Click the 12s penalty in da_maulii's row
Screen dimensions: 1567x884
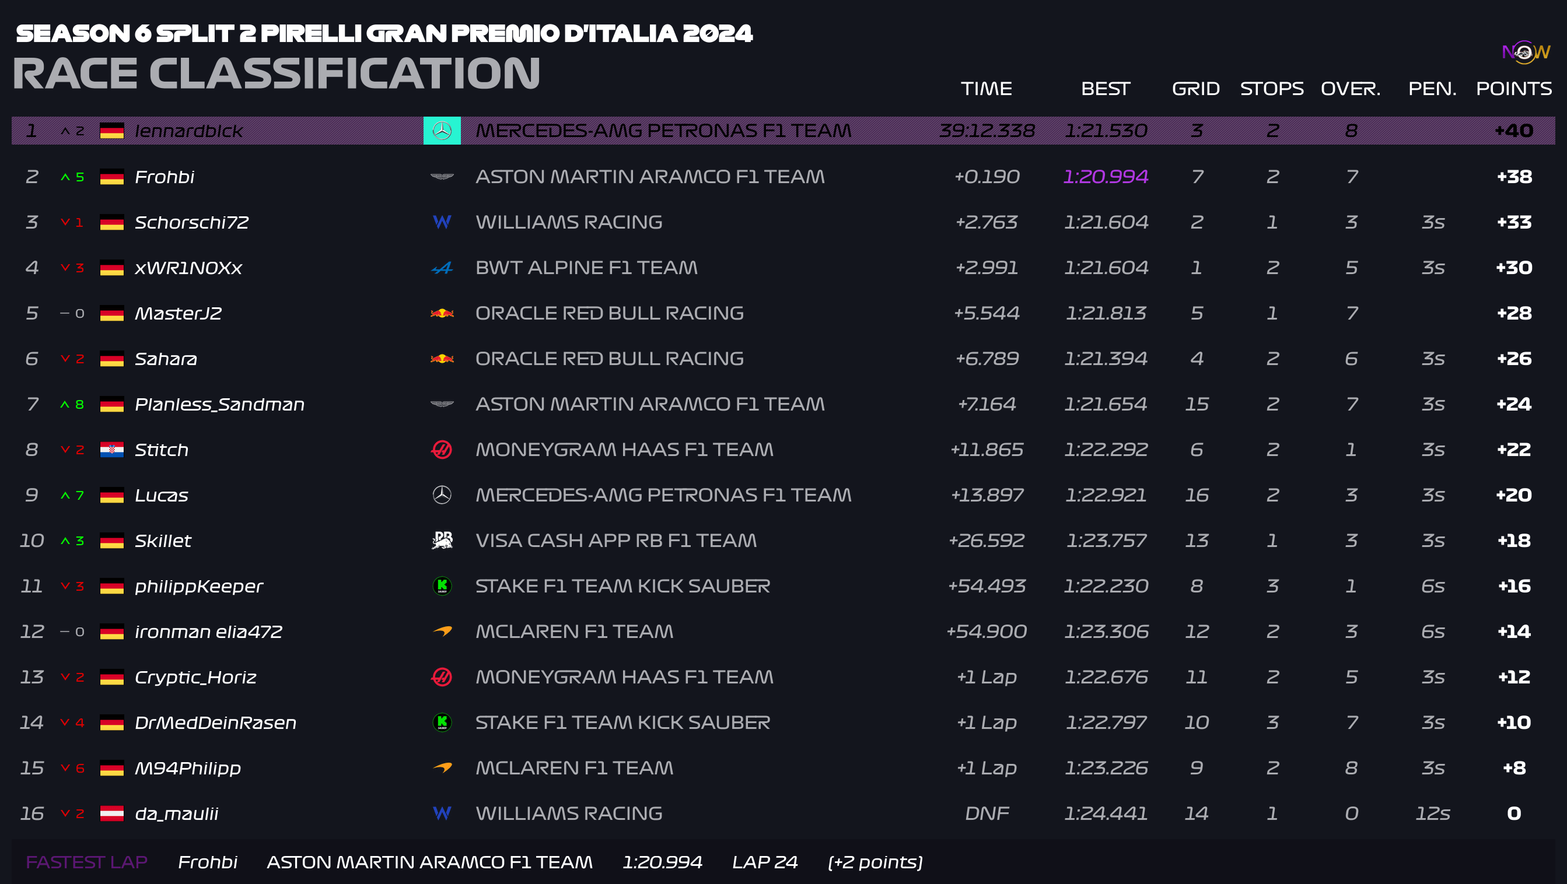point(1433,813)
